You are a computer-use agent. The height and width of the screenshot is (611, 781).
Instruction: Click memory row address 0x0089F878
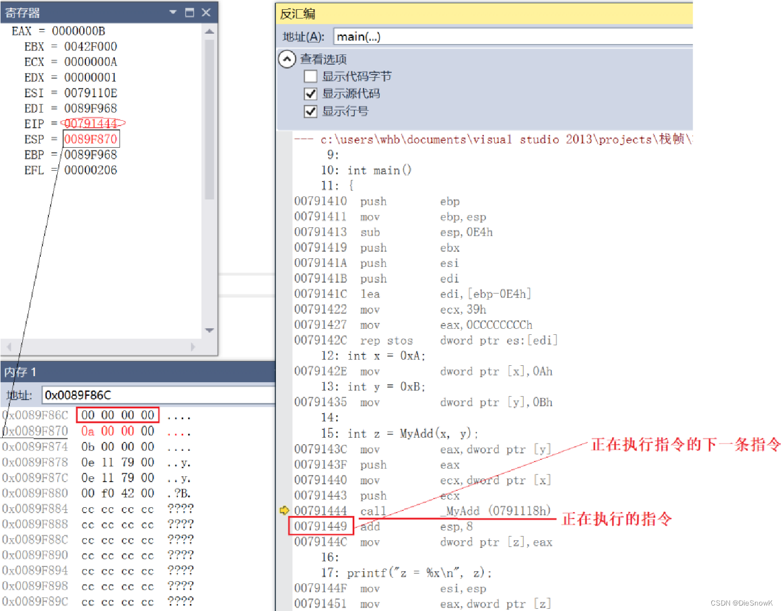click(35, 462)
